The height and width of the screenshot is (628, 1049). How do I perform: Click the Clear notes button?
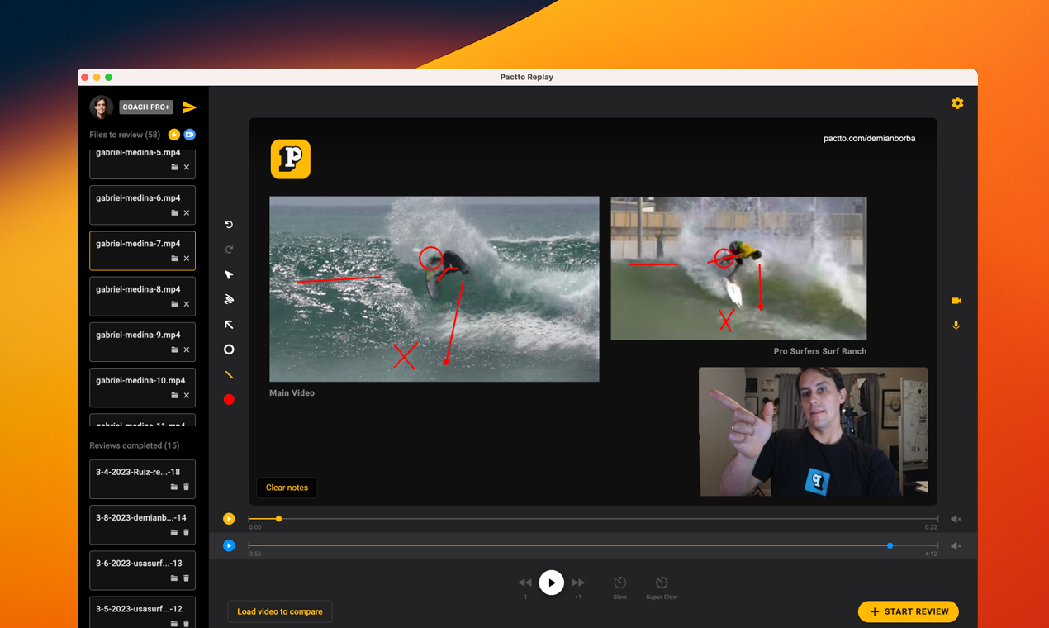click(x=287, y=488)
